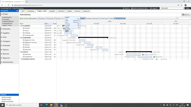Select the Kontrakt task icon
Viewport: 191px width, 107px height.
(x=24, y=28)
